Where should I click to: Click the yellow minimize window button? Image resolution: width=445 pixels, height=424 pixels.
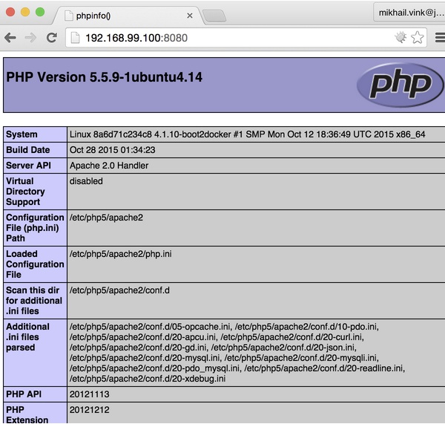coord(25,12)
